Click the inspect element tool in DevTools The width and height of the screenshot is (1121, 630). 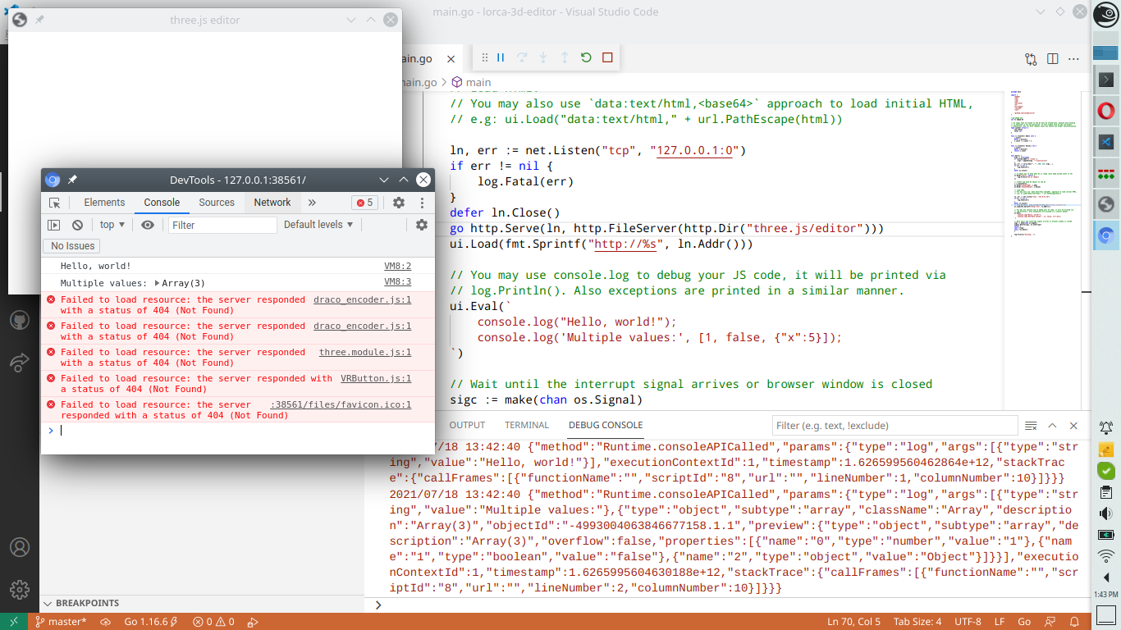tap(55, 203)
